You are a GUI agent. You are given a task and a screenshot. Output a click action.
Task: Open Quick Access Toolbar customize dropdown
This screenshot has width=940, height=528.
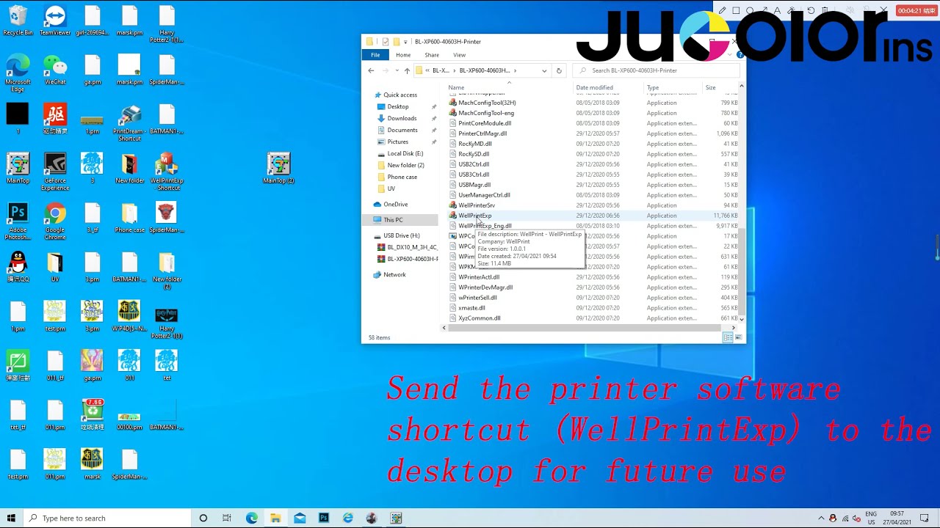(405, 42)
